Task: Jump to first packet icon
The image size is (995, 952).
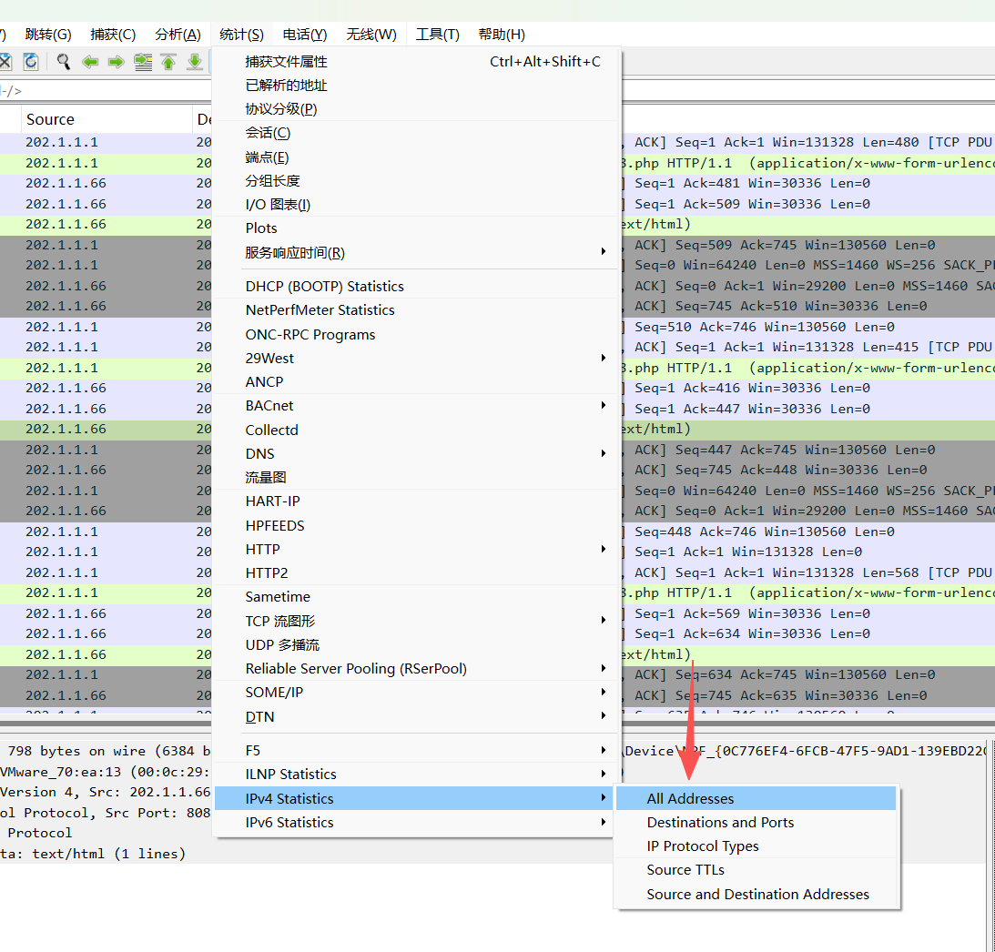Action: 168,62
